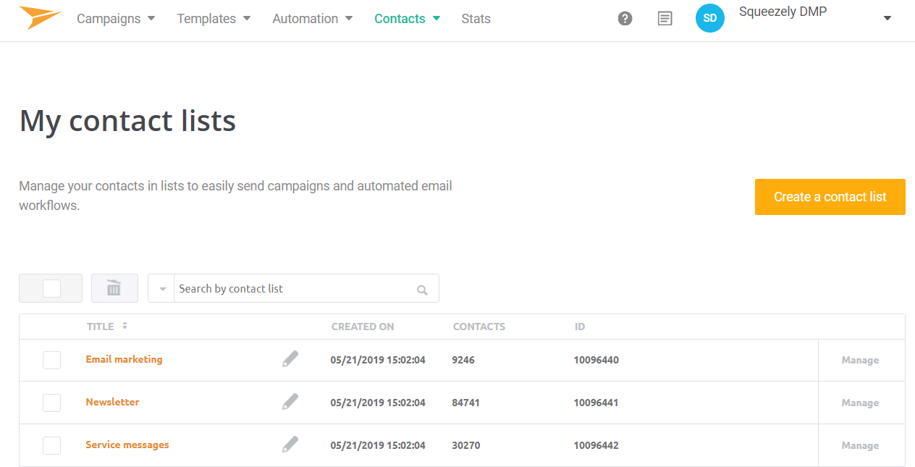The image size is (915, 467).
Task: Click the Created On column header
Action: (363, 327)
